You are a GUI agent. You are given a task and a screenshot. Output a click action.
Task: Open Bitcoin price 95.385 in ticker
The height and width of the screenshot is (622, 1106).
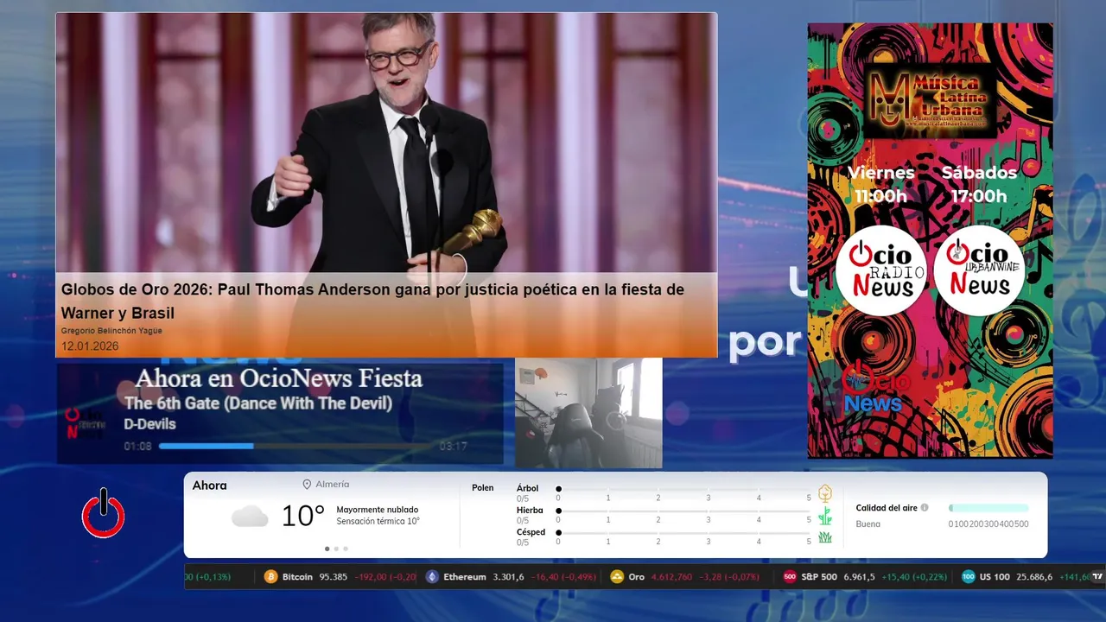(333, 576)
